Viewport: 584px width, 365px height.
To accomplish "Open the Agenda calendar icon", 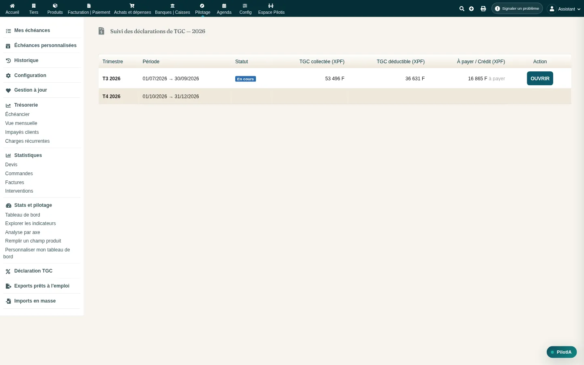I will click(224, 6).
